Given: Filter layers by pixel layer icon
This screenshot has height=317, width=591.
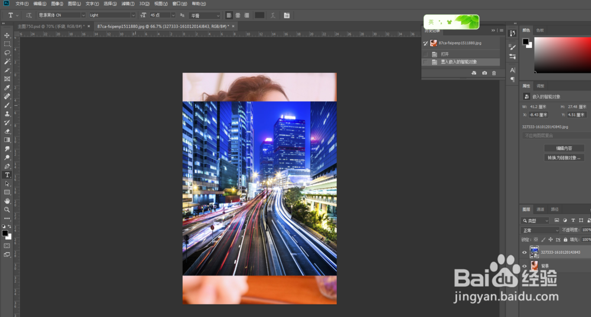Looking at the screenshot, I should point(557,221).
